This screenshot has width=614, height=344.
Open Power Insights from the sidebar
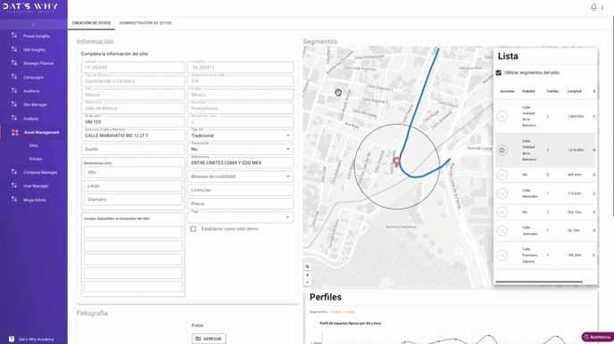[37, 36]
